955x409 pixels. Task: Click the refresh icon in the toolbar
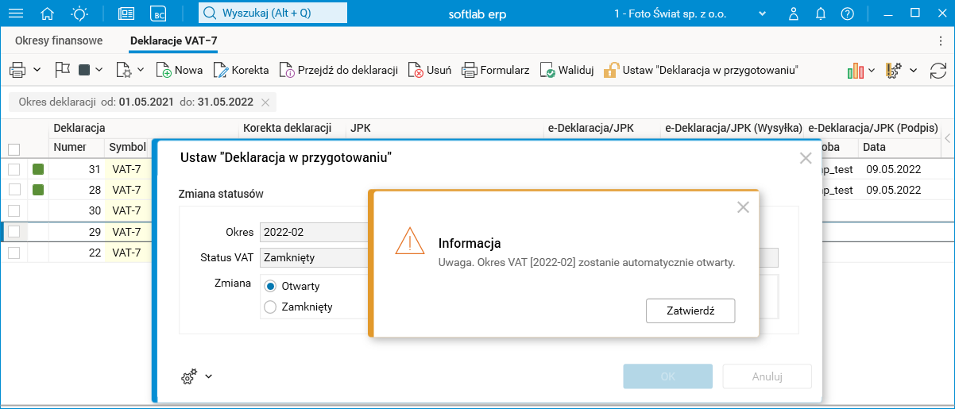tap(938, 70)
